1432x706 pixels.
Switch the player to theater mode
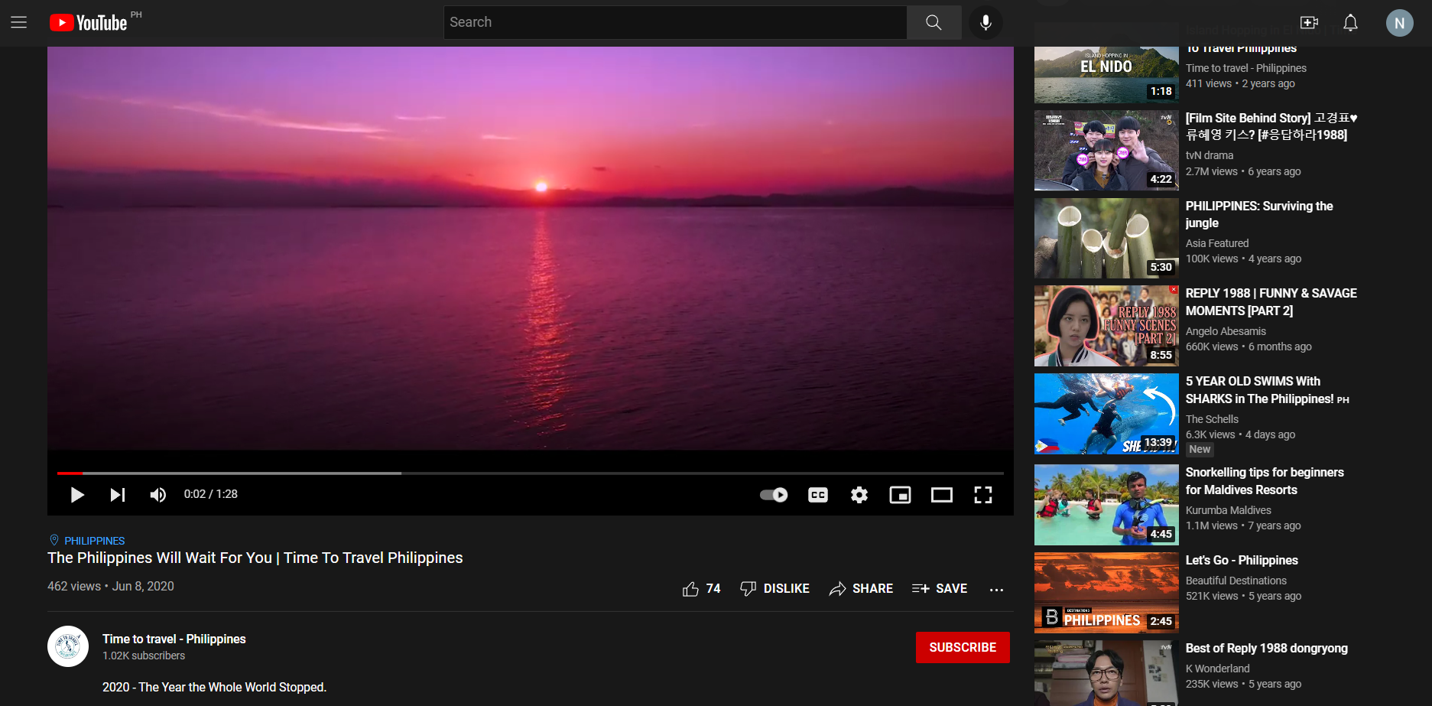[x=941, y=495]
